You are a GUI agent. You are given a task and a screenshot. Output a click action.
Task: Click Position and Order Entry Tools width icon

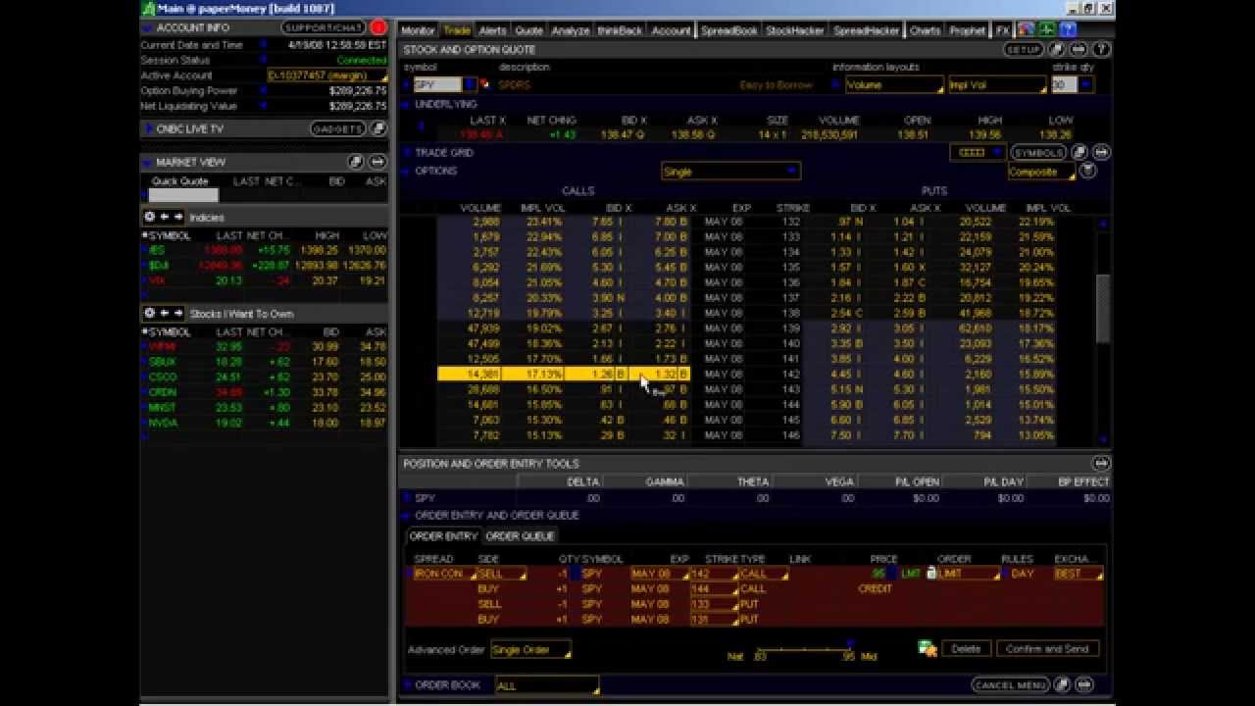pos(1100,463)
